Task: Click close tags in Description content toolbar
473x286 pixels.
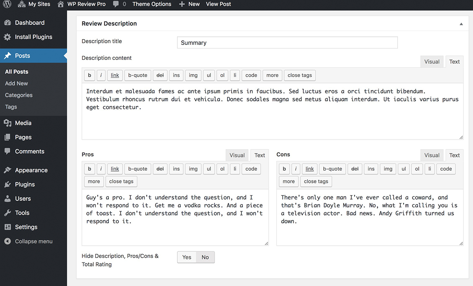Action: point(300,75)
